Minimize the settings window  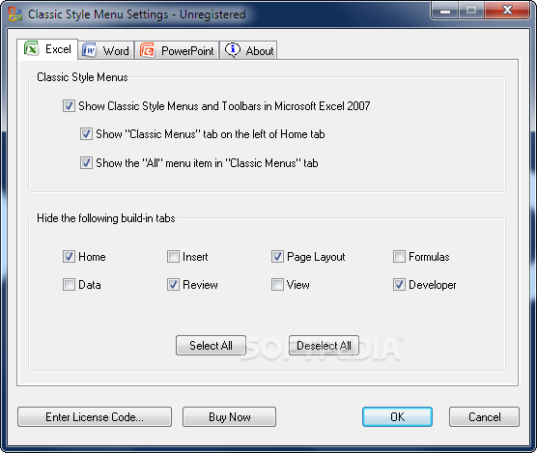[444, 11]
